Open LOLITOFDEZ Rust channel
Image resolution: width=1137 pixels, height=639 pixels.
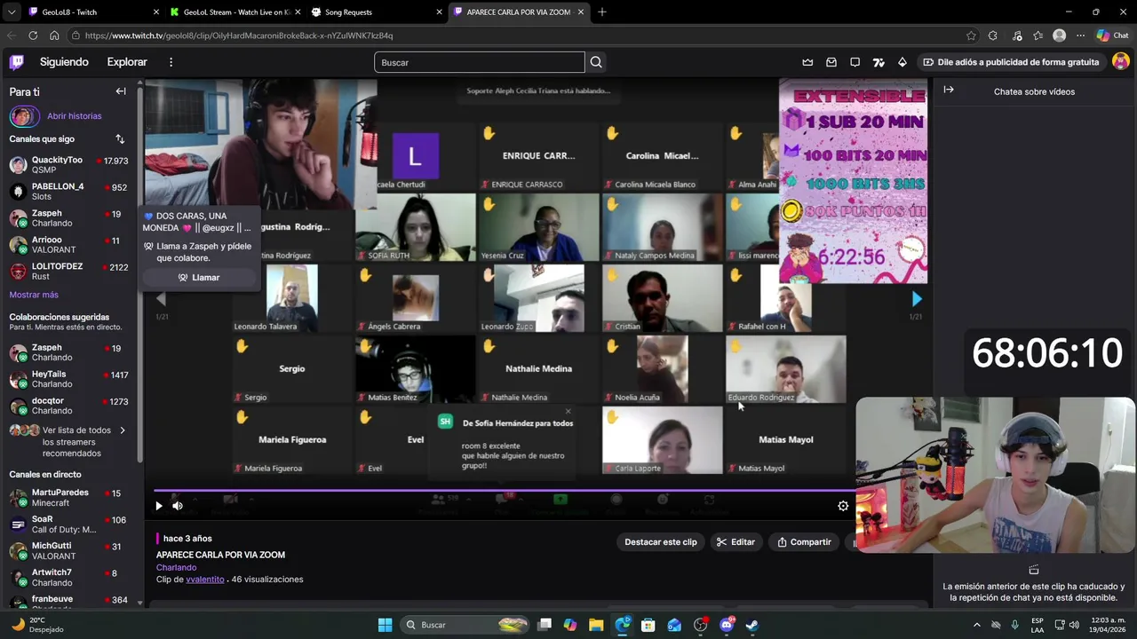[69, 272]
